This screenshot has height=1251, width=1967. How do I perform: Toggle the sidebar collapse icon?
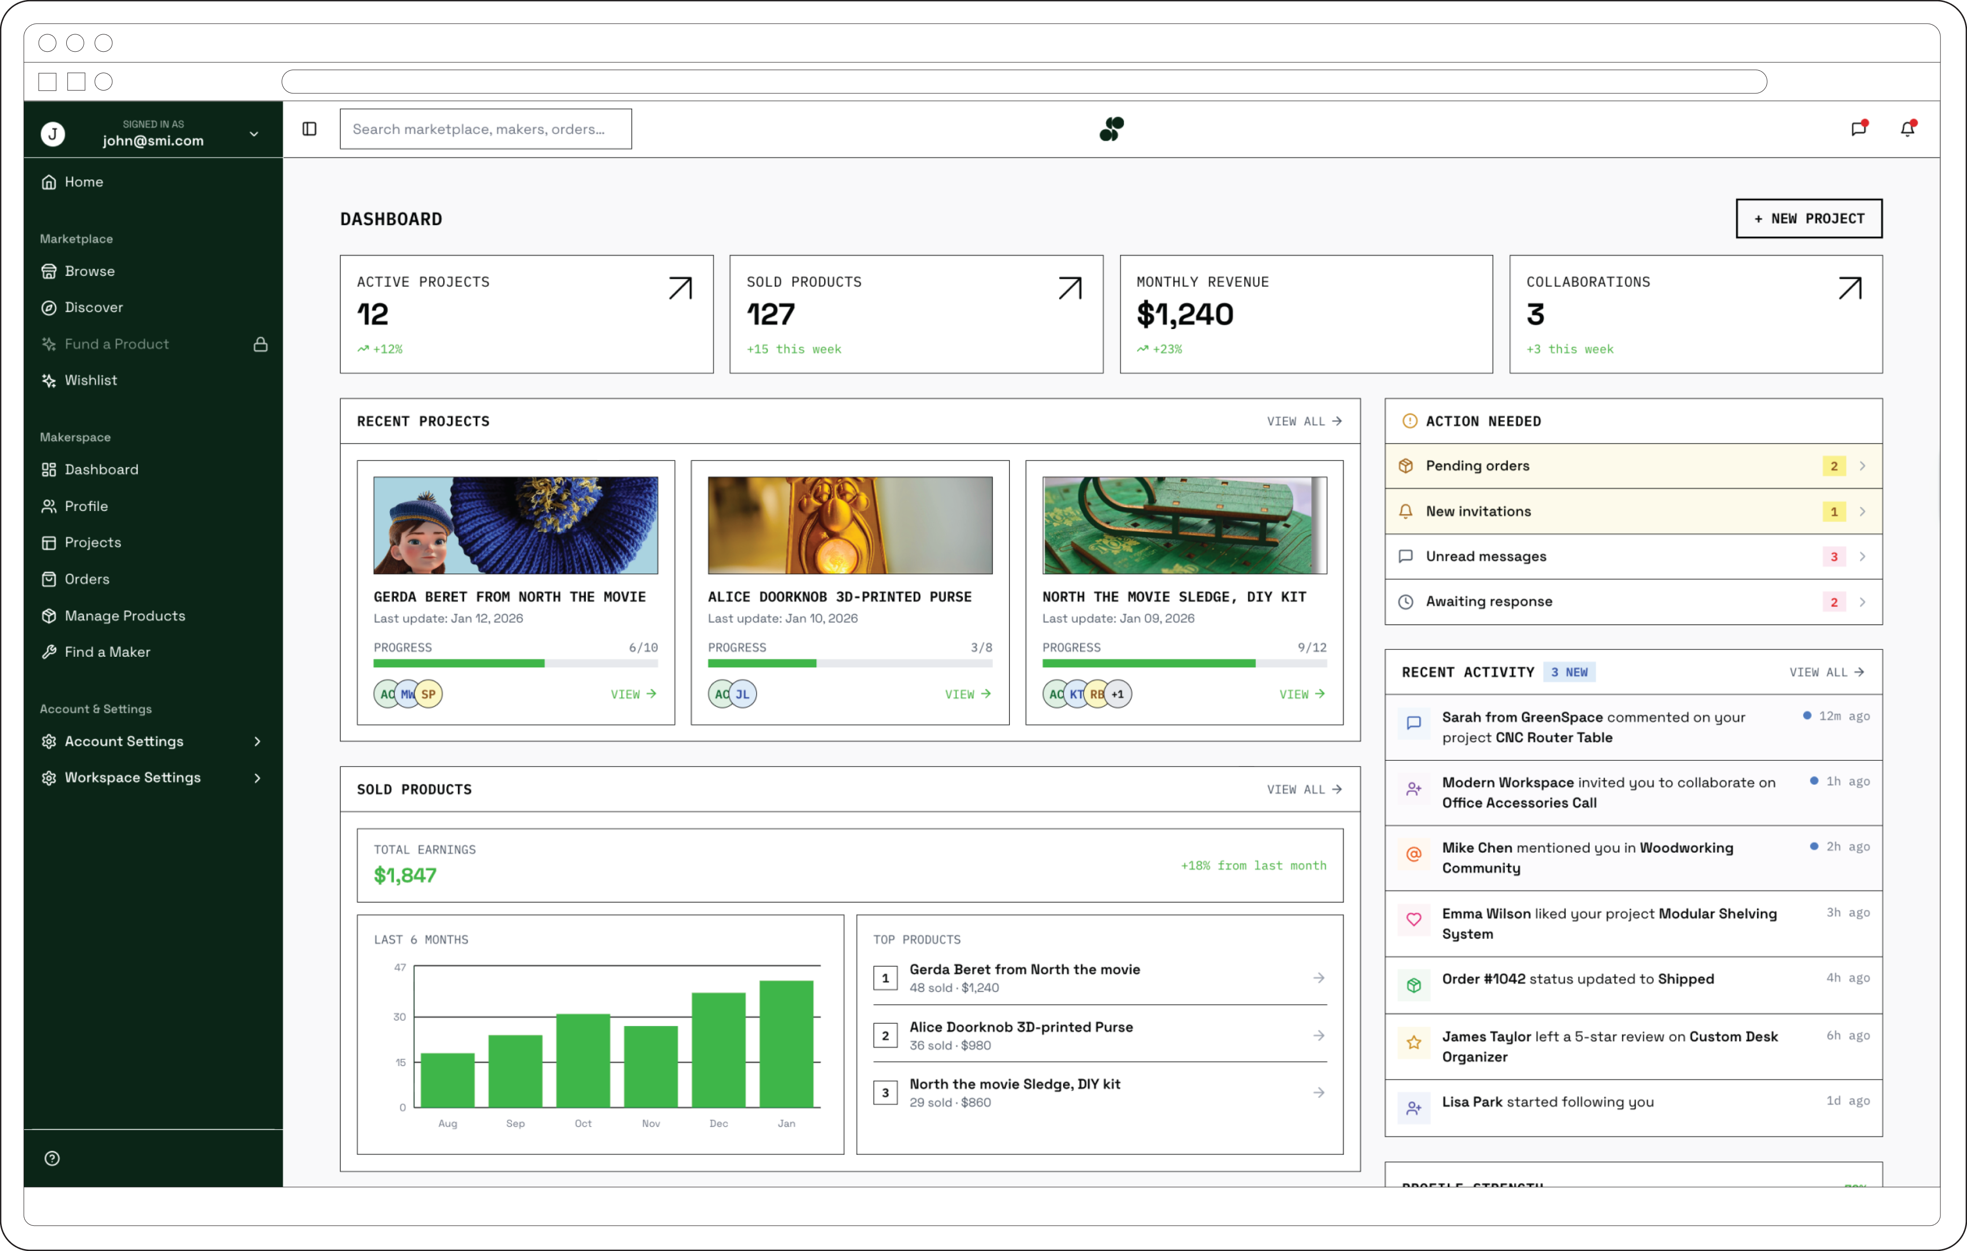310,129
